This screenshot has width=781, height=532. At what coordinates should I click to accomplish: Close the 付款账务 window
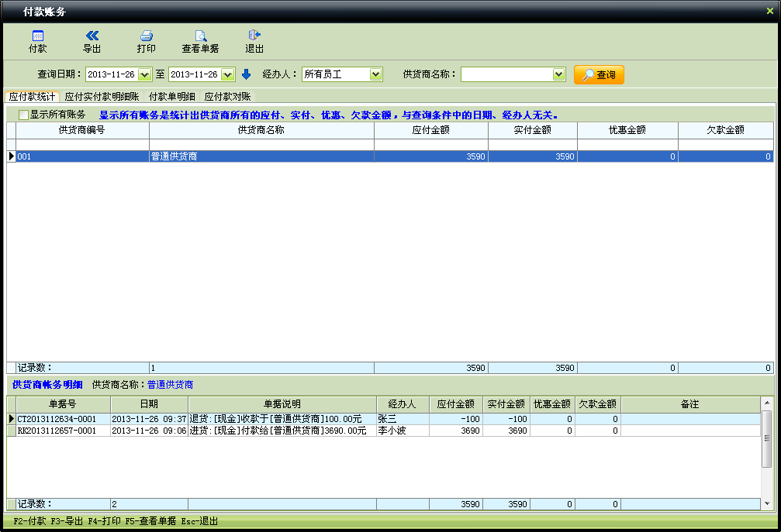coord(769,11)
